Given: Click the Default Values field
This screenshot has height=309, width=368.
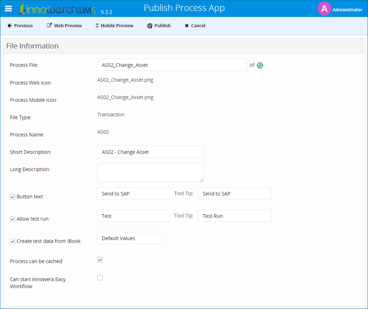Looking at the screenshot, I should click(x=130, y=238).
